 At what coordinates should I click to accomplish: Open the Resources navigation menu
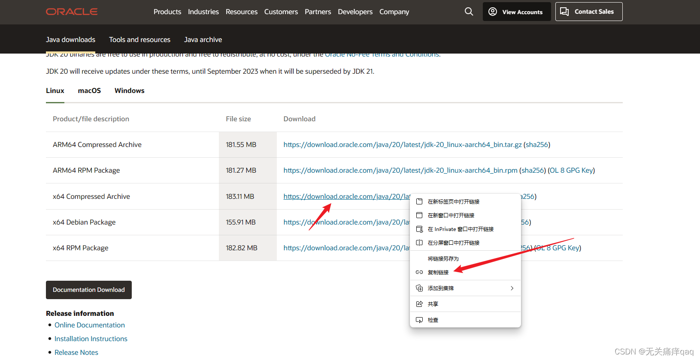pos(242,12)
